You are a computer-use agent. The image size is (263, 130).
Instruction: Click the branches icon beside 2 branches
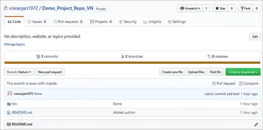pyautogui.click(x=123, y=57)
